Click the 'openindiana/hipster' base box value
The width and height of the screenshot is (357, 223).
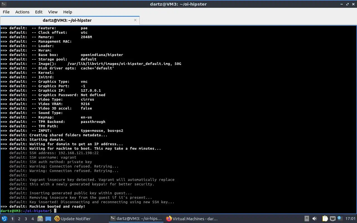click(x=102, y=55)
